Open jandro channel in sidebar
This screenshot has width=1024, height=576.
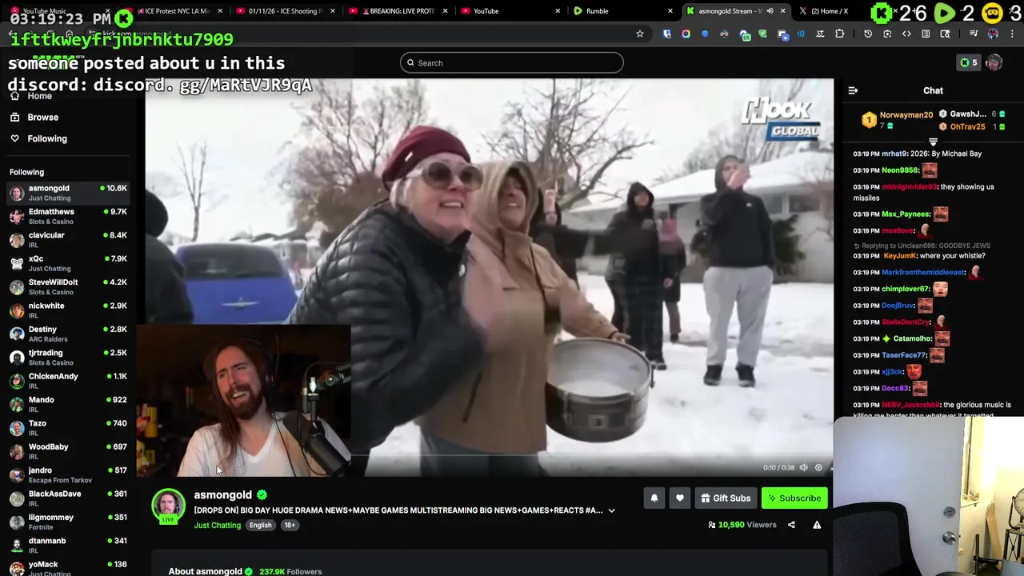click(x=68, y=474)
